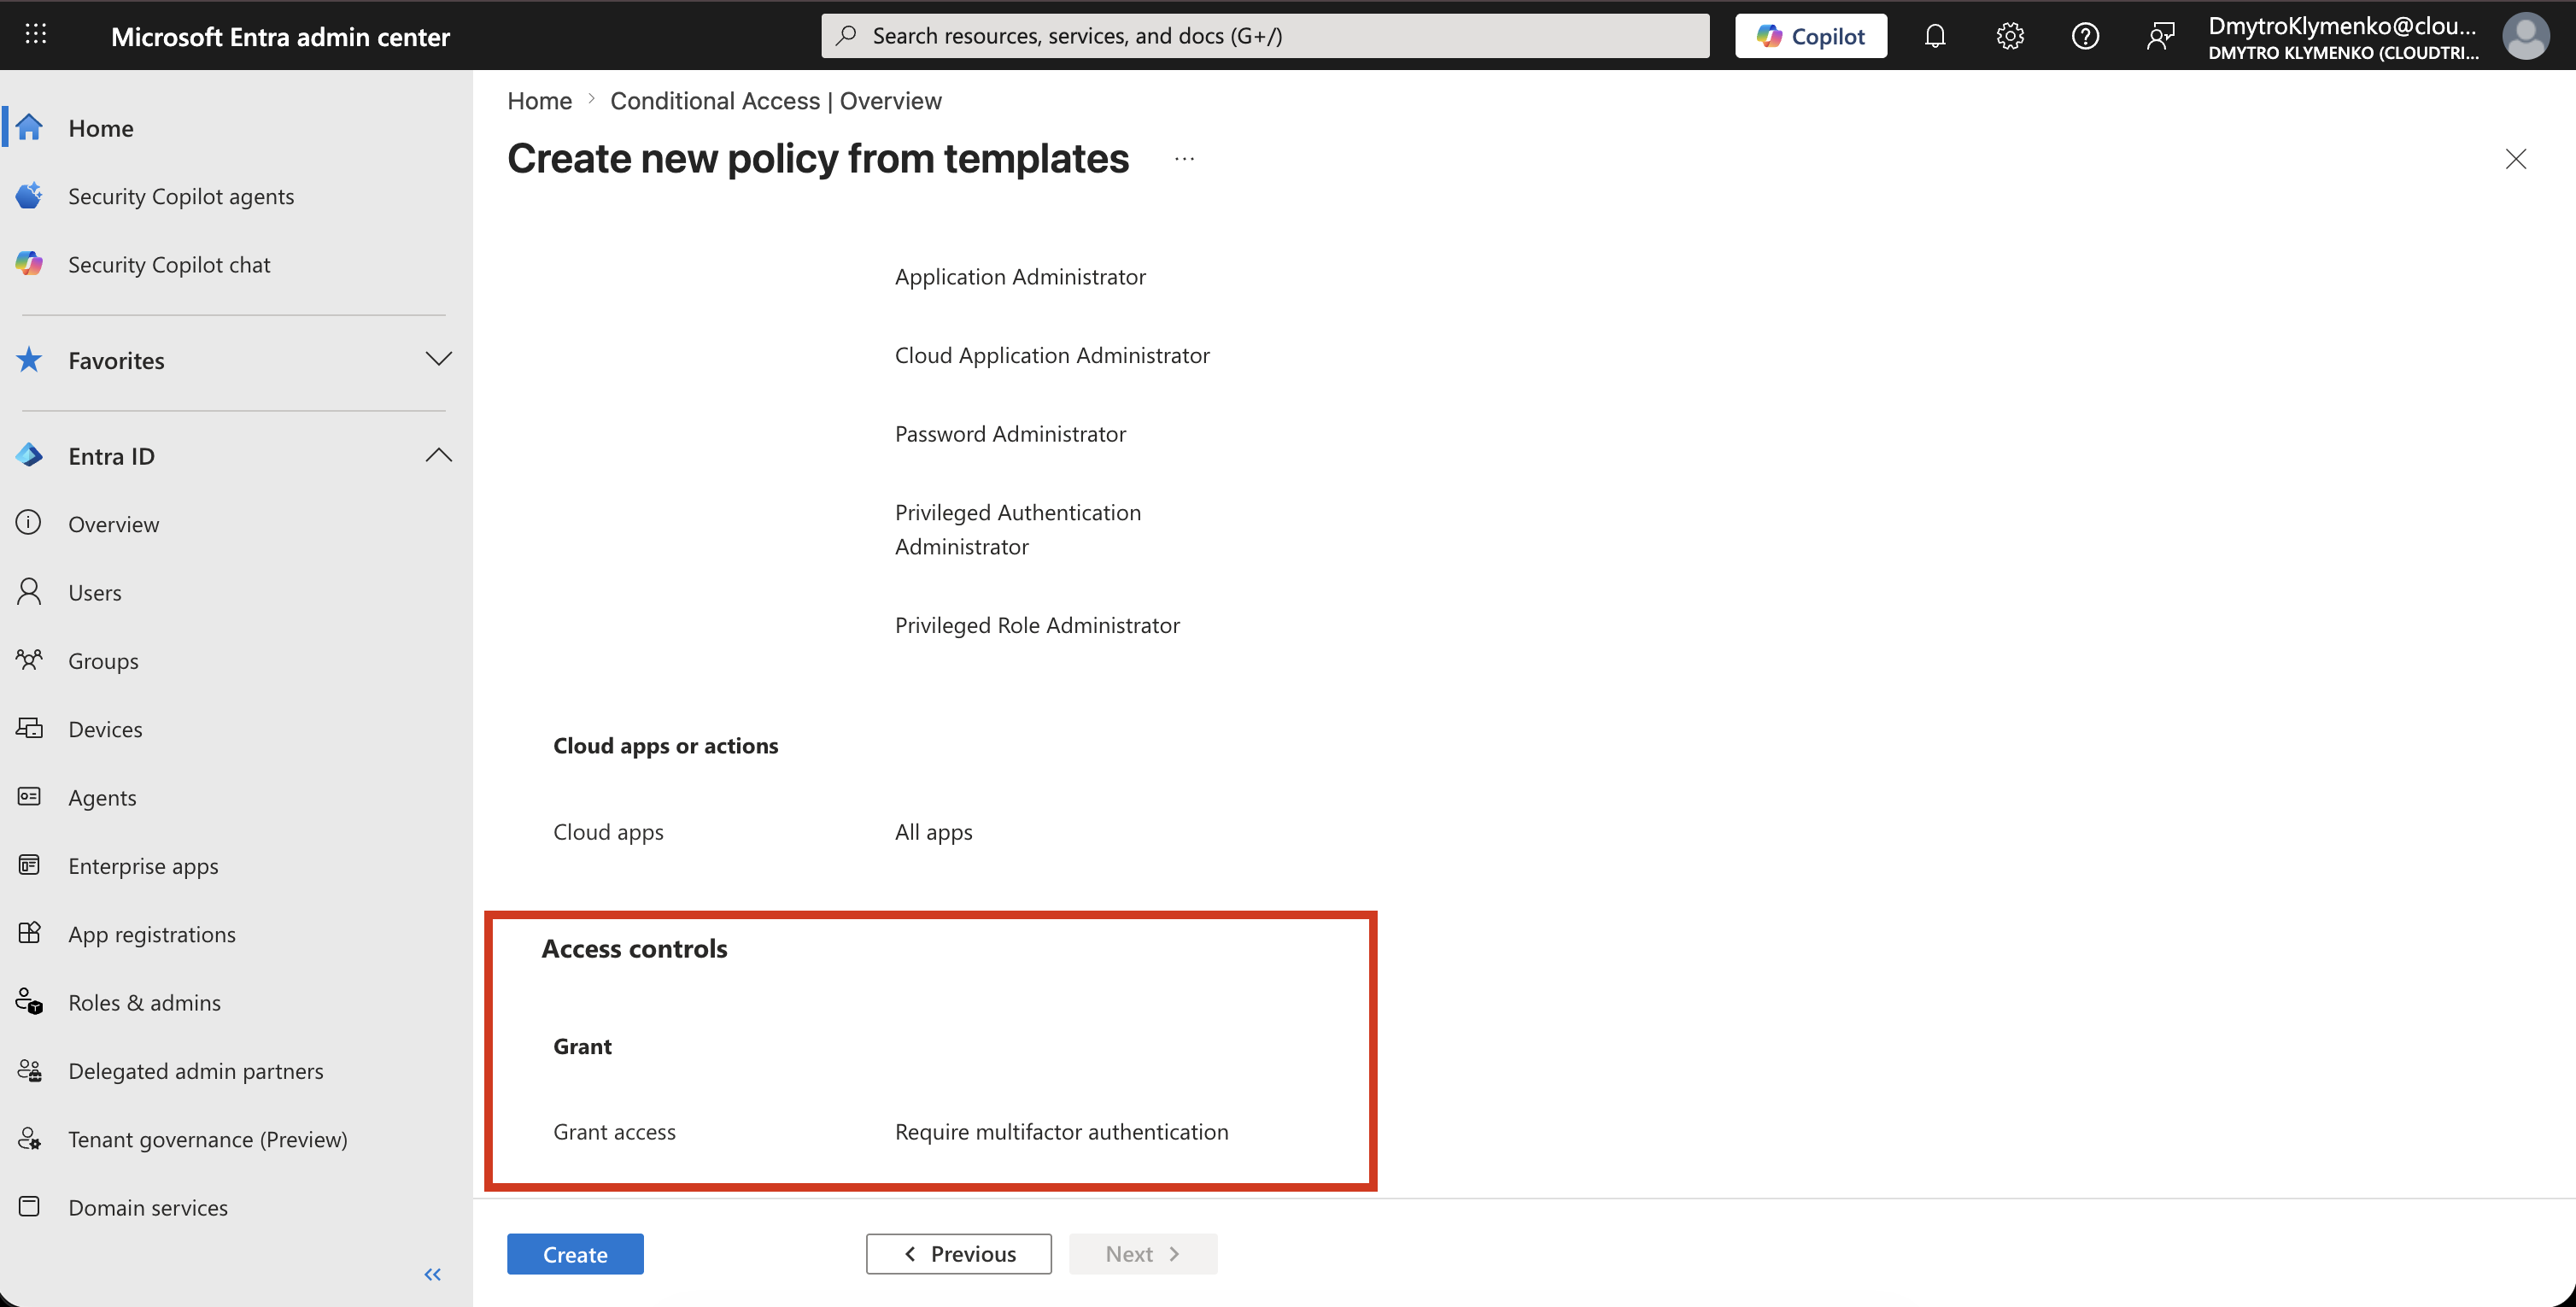Open the user account avatar
The height and width of the screenshot is (1307, 2576).
click(2524, 36)
